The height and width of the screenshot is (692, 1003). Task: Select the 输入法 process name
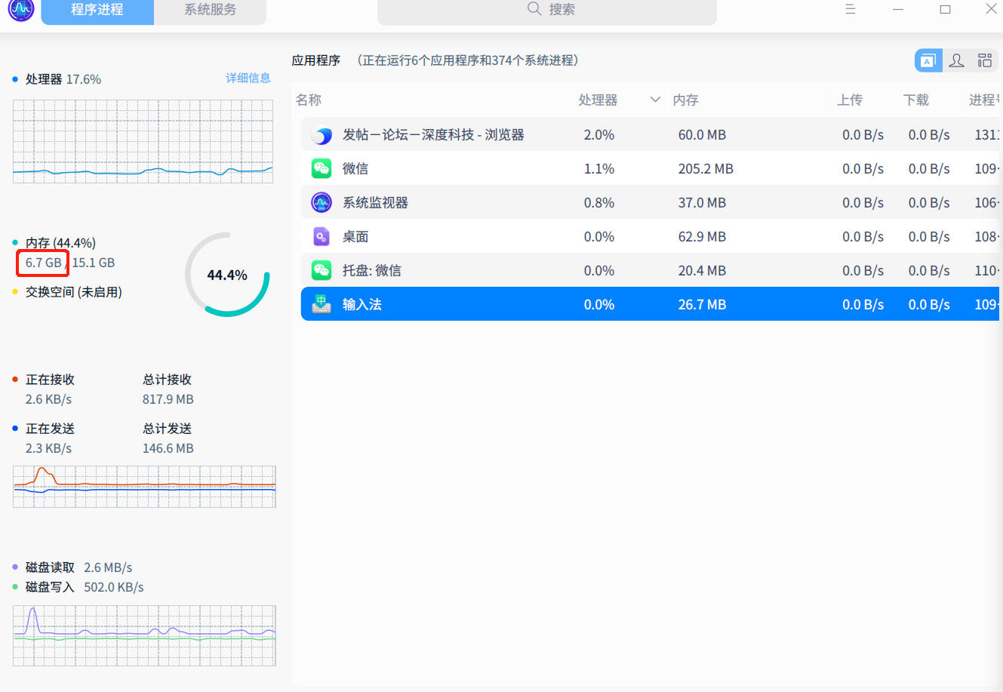coord(362,304)
